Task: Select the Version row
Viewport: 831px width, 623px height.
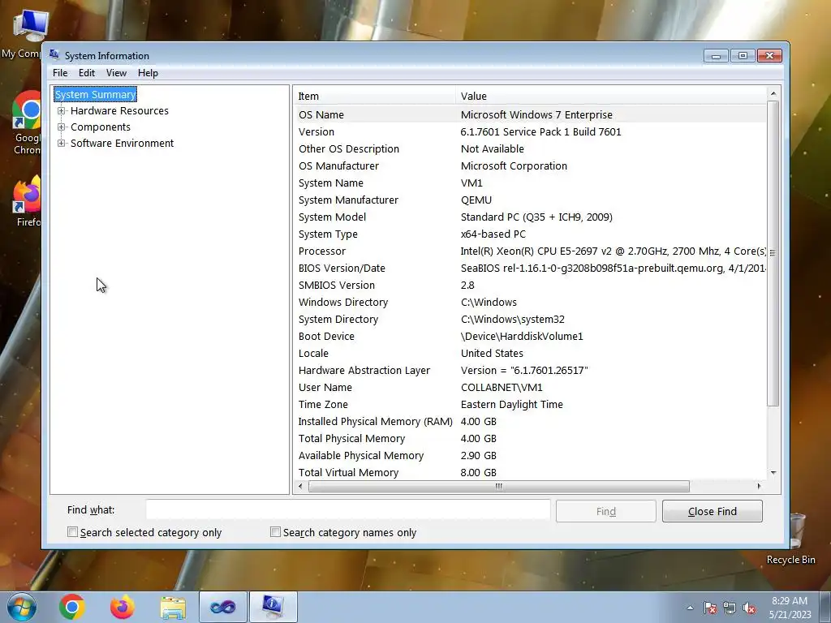Action: (530, 131)
